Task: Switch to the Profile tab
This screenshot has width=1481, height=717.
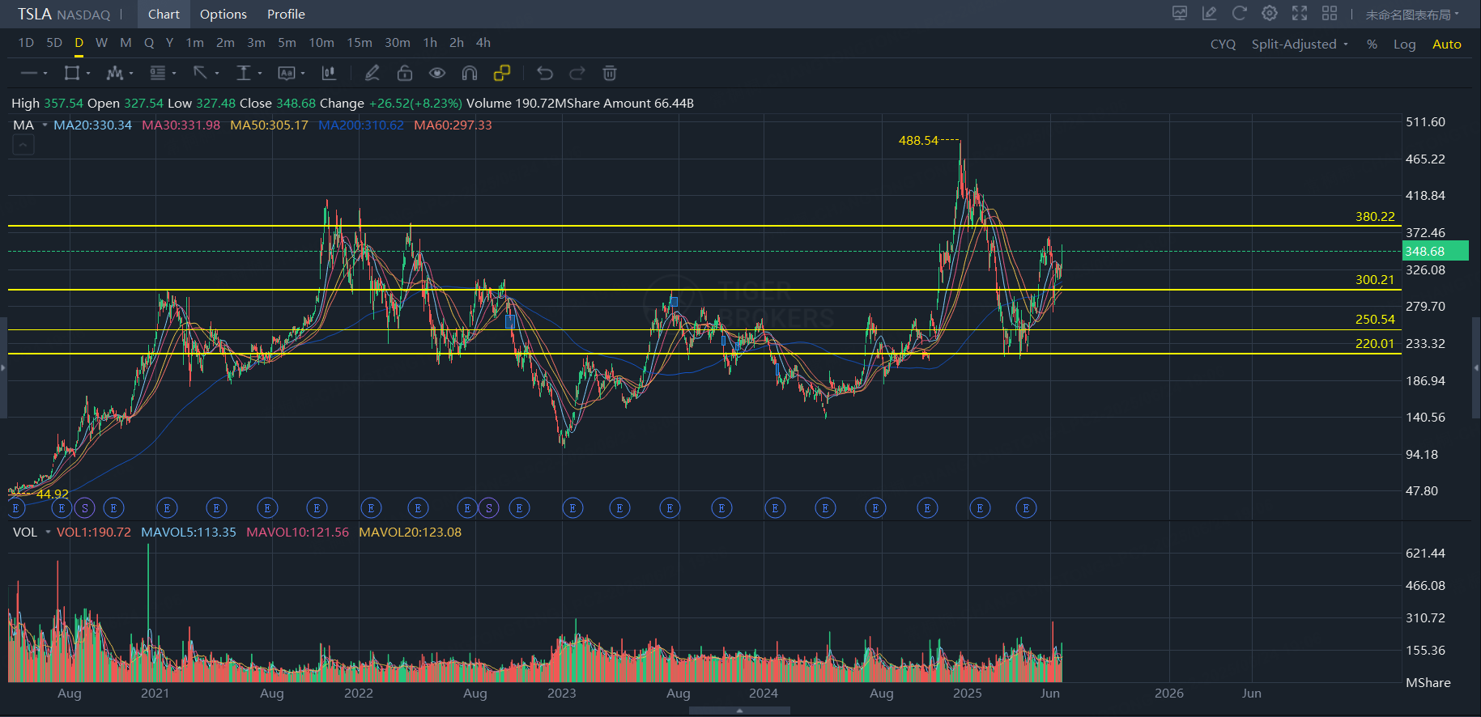Action: point(286,15)
